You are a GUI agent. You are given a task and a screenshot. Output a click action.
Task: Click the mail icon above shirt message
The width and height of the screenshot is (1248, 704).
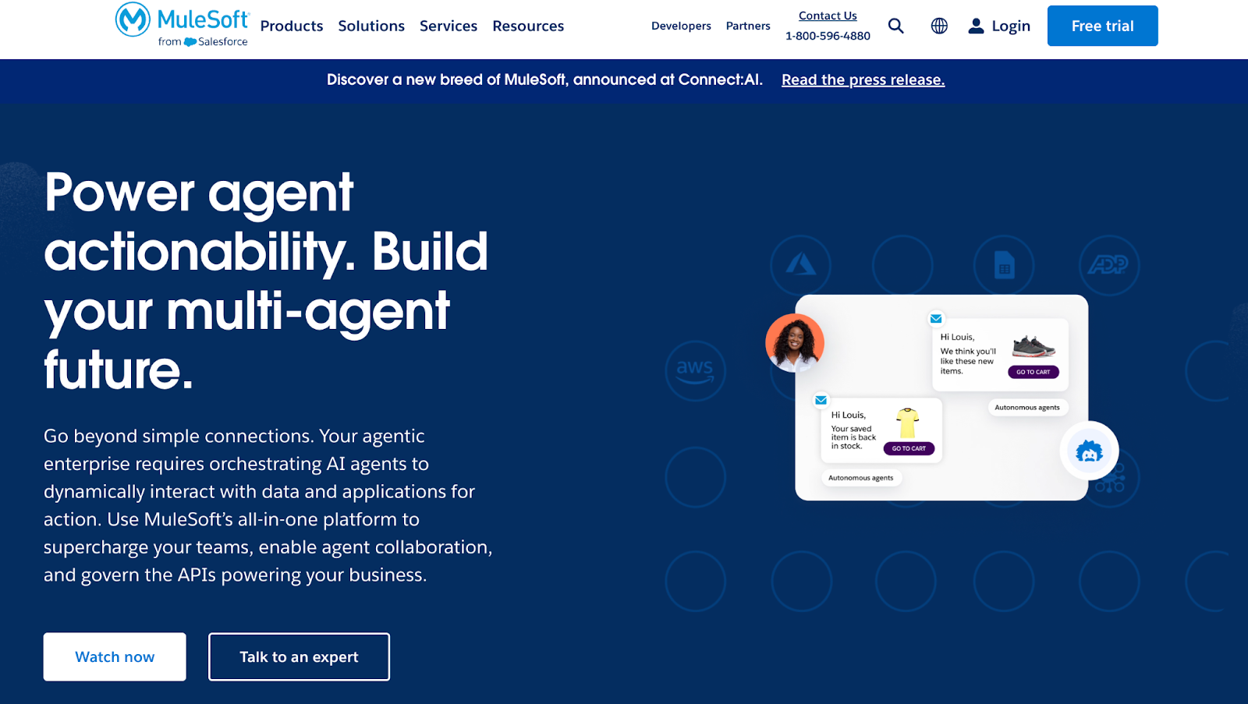(821, 400)
